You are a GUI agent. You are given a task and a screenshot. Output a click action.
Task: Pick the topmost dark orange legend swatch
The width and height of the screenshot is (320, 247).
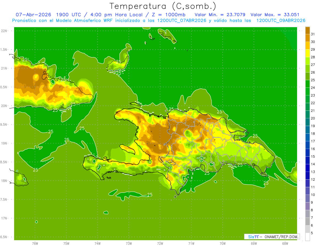(x=308, y=30)
